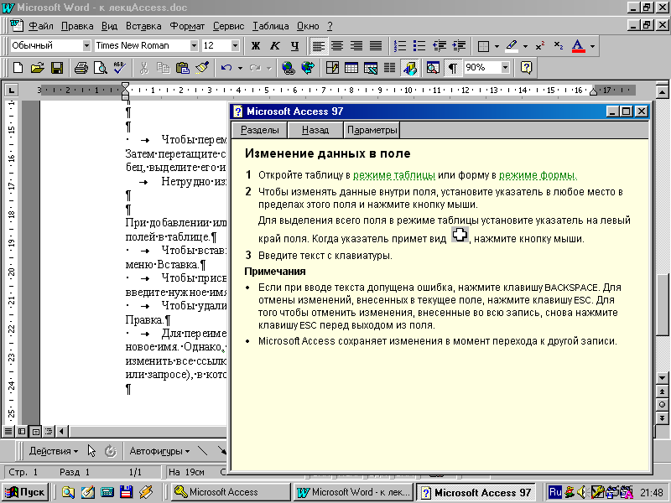Expand the font size 12 dropdown
This screenshot has width=671, height=503.
point(235,45)
